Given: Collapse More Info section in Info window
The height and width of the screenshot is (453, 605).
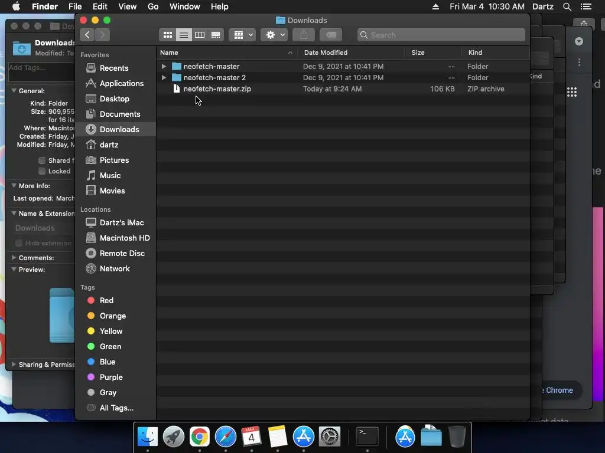Looking at the screenshot, I should coord(14,186).
